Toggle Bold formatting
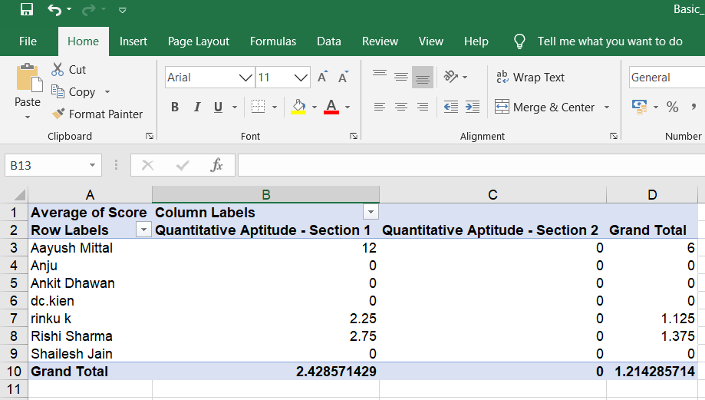 pos(175,107)
